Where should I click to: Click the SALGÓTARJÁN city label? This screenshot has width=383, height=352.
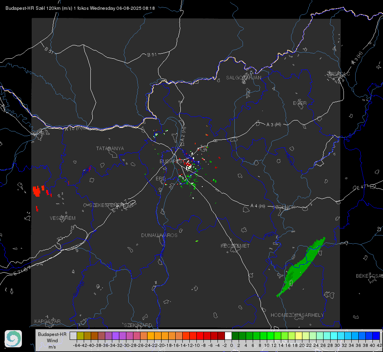(x=243, y=78)
